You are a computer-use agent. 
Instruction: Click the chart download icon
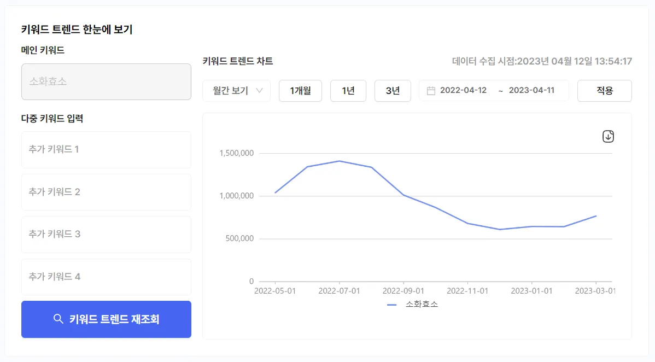click(608, 137)
